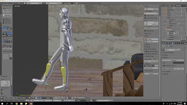Click the screen layout browse icon
The width and height of the screenshot is (187, 105).
25,3
